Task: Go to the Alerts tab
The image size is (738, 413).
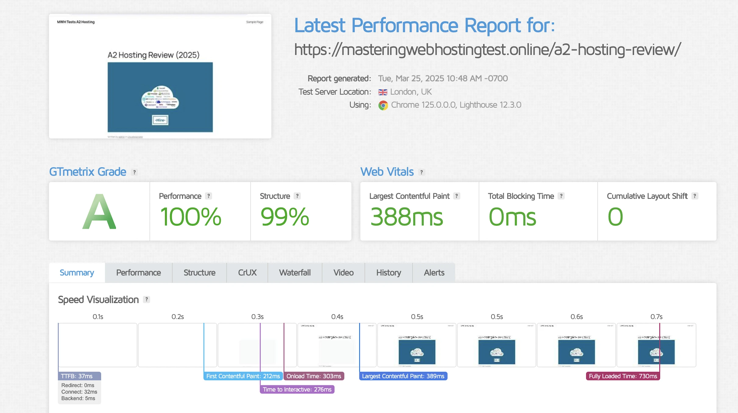Action: click(434, 273)
